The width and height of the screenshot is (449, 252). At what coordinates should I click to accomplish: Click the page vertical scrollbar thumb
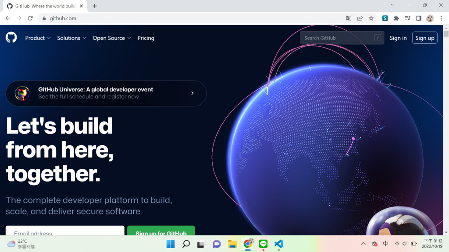446,33
